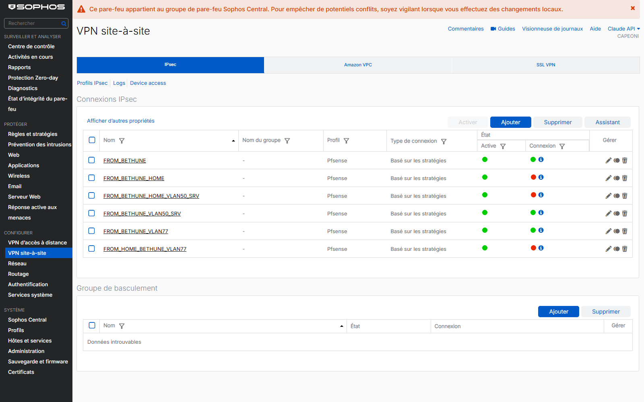Select FROM_HOME_BETHUNE_VLAN77 checkbox
The width and height of the screenshot is (644, 402).
tap(91, 248)
